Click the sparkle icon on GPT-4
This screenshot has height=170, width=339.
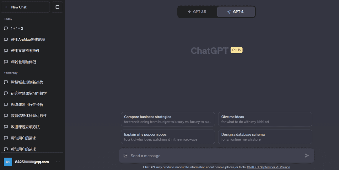tap(229, 12)
